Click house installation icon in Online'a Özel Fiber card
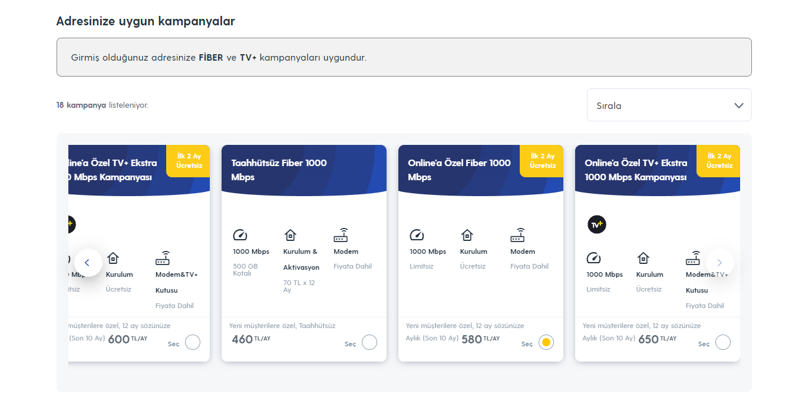802x417 pixels. point(467,235)
